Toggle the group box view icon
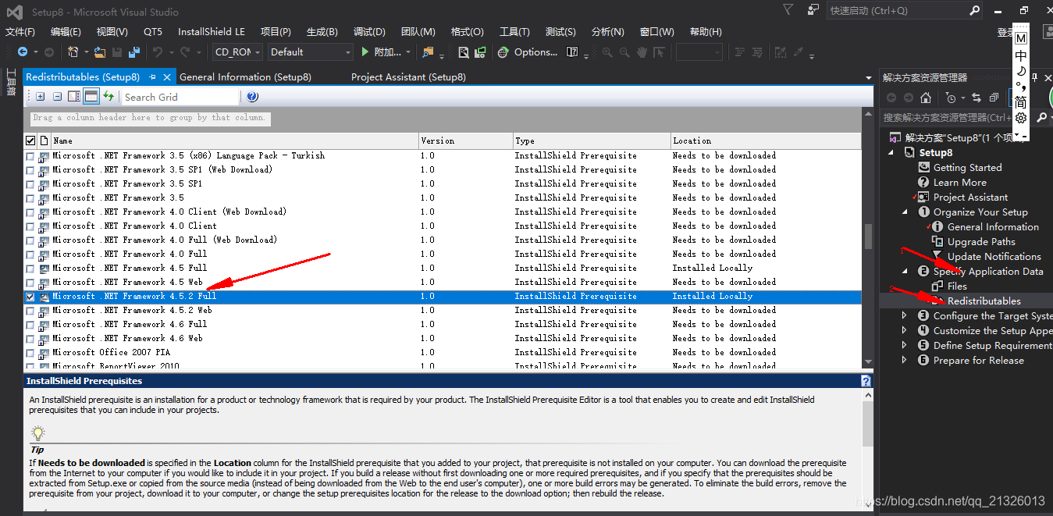This screenshot has width=1053, height=516. point(91,97)
